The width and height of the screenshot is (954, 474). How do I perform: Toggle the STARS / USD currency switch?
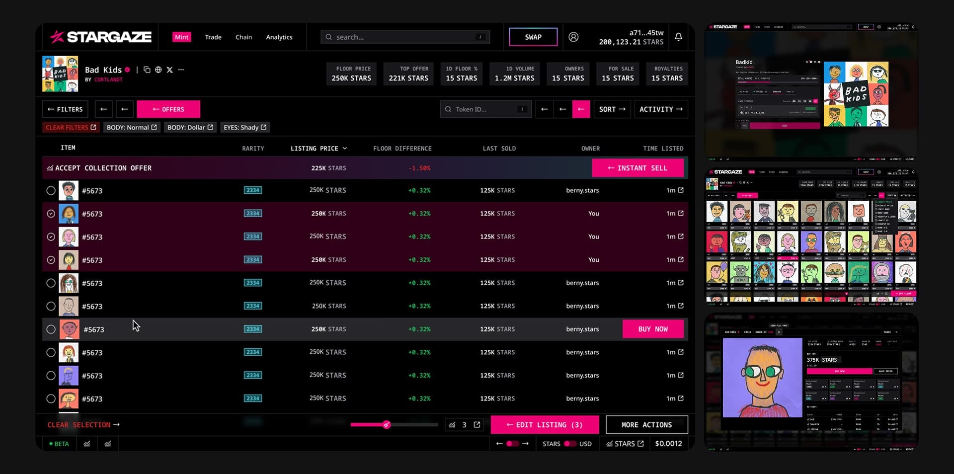point(570,444)
